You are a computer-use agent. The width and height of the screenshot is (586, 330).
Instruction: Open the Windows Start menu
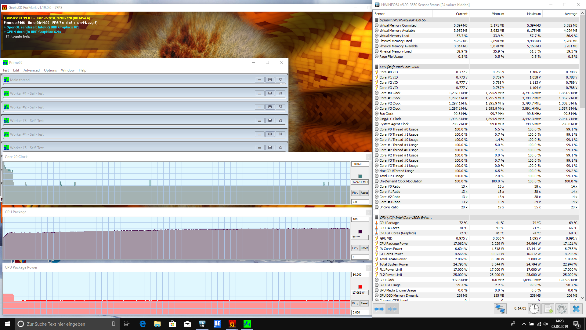click(x=7, y=324)
